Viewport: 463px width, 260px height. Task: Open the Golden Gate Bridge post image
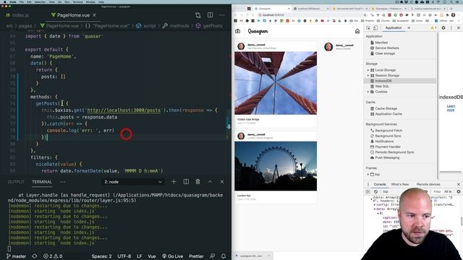(x=276, y=83)
